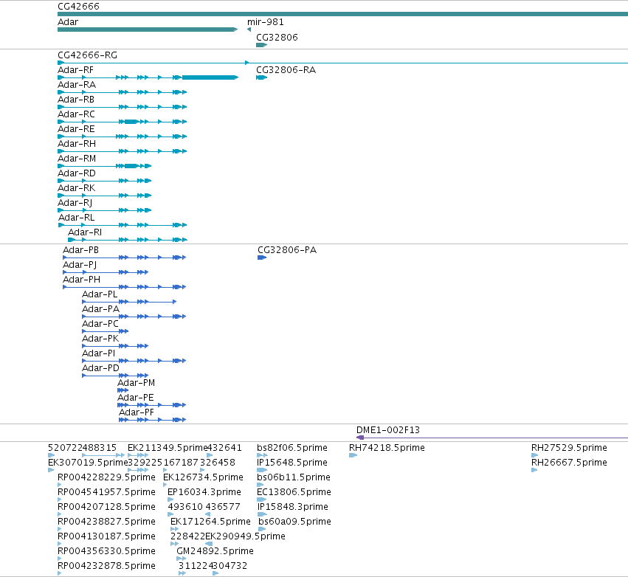Image resolution: width=628 pixels, height=577 pixels.
Task: Select the DME1-002F13 purple feature
Action: [x=491, y=438]
